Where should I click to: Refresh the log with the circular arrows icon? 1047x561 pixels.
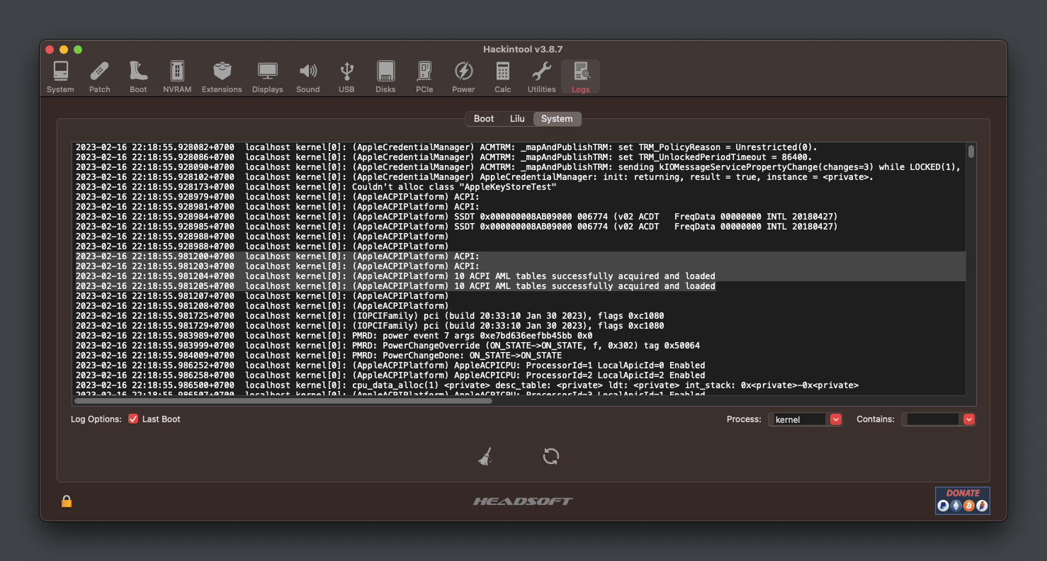(x=551, y=456)
